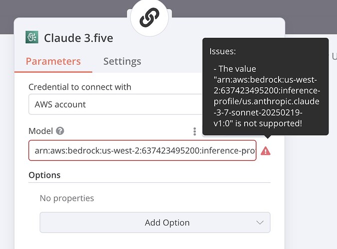Click the 'Credential to connect with' label
Screen dimensions: 337x249
(x=80, y=87)
